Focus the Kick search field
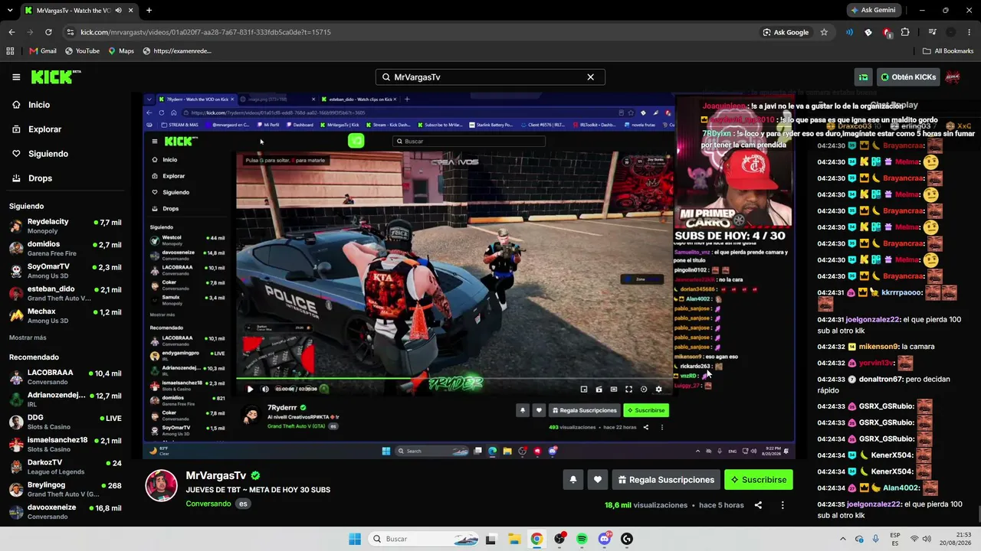981x551 pixels. pos(490,77)
